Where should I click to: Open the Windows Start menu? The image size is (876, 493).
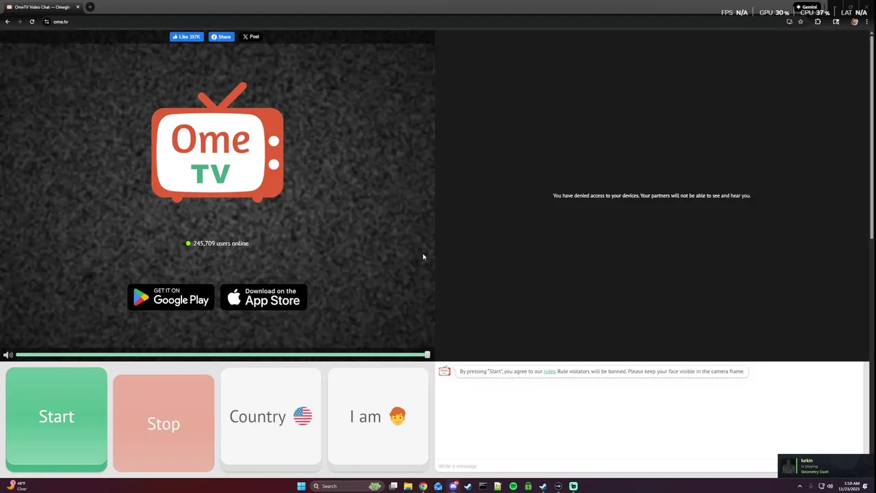click(301, 486)
